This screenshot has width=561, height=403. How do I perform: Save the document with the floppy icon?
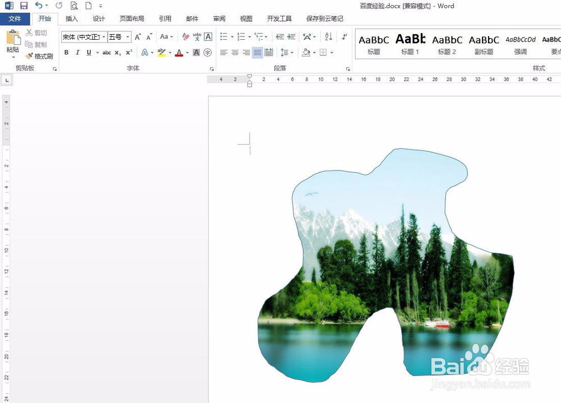click(x=24, y=6)
